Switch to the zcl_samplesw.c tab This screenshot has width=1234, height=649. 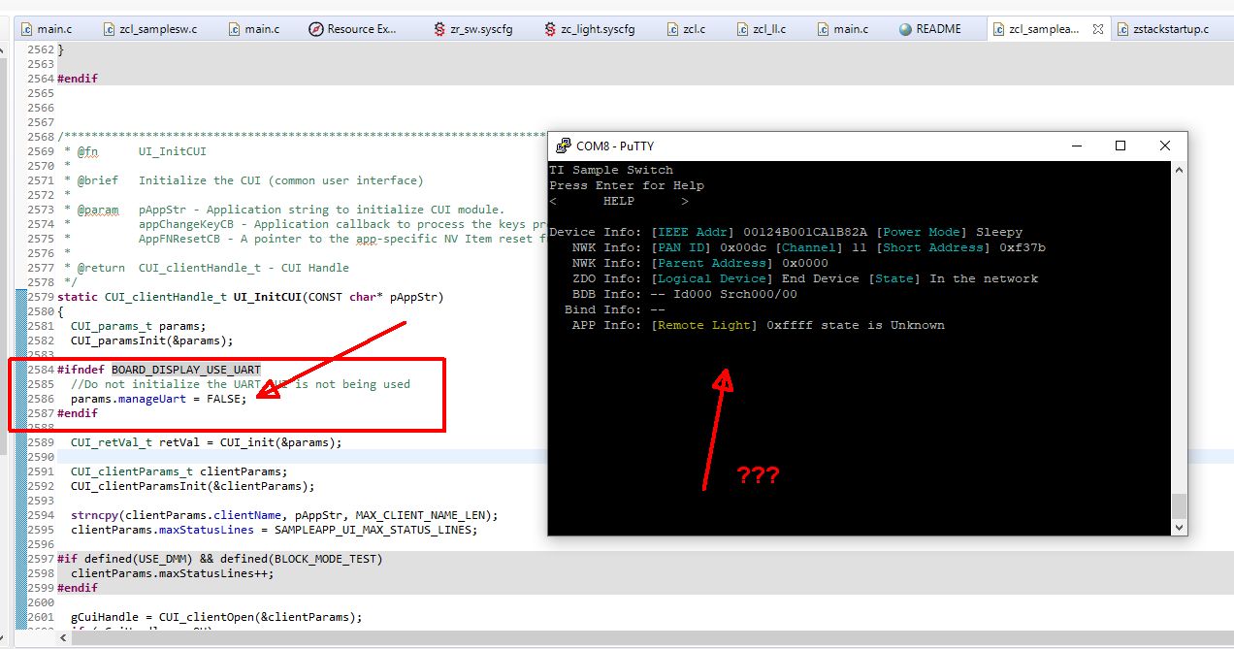[x=148, y=29]
